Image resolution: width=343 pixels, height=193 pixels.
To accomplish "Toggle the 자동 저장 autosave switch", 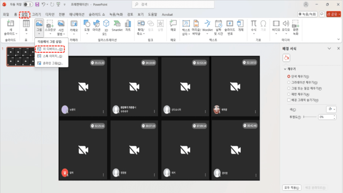I will tap(28, 4).
